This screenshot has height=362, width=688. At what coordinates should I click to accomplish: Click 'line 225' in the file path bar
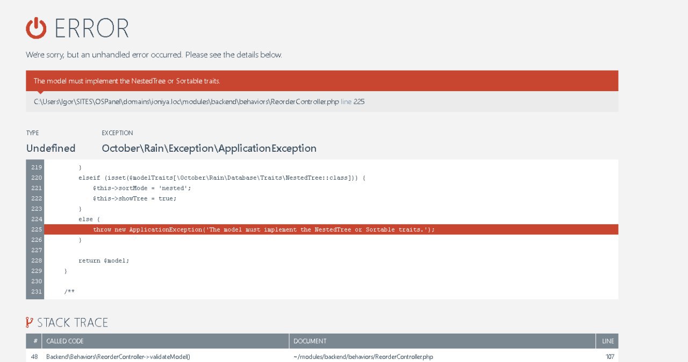pos(353,101)
